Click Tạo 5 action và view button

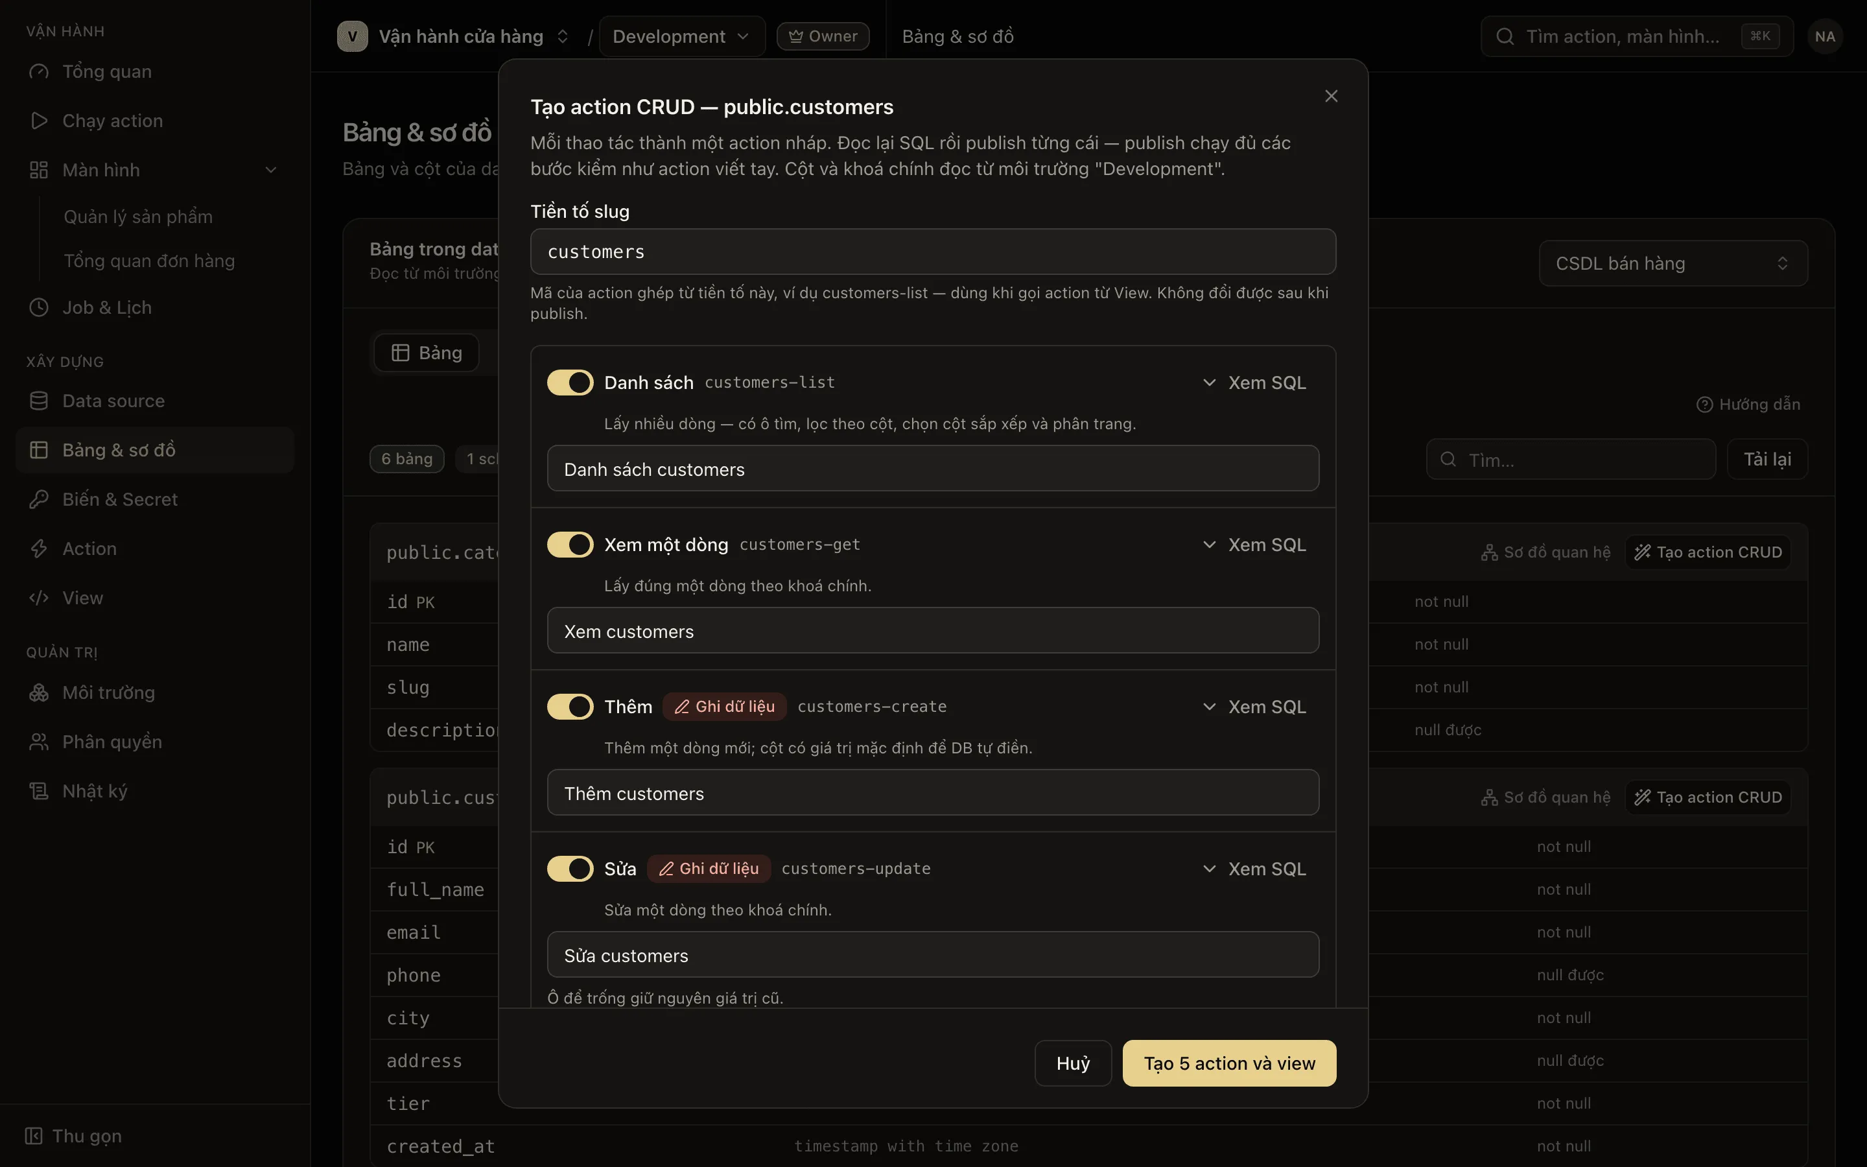[1229, 1063]
